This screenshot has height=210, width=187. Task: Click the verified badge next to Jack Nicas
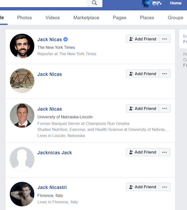(x=65, y=40)
